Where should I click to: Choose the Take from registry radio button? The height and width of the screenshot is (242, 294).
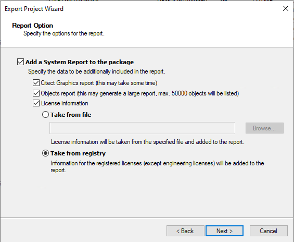pos(45,153)
